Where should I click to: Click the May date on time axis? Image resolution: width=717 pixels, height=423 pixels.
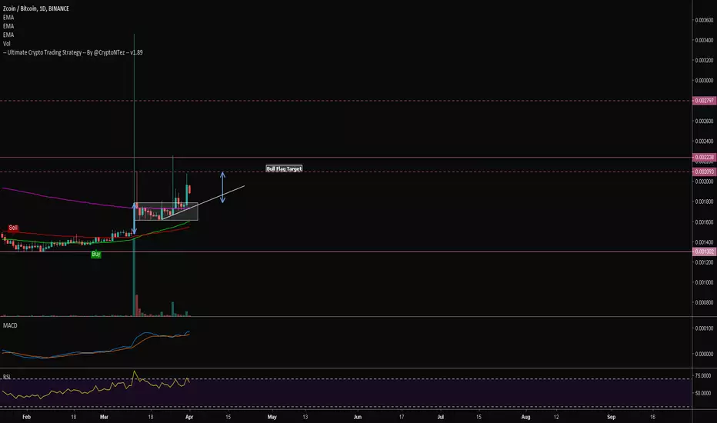coord(272,417)
